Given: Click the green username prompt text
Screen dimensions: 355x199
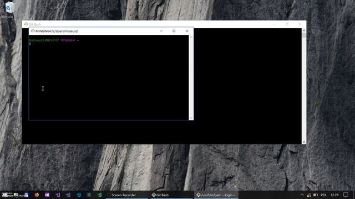Looking at the screenshot, I should point(44,40).
